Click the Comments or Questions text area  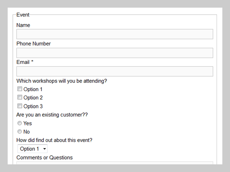(x=115, y=163)
